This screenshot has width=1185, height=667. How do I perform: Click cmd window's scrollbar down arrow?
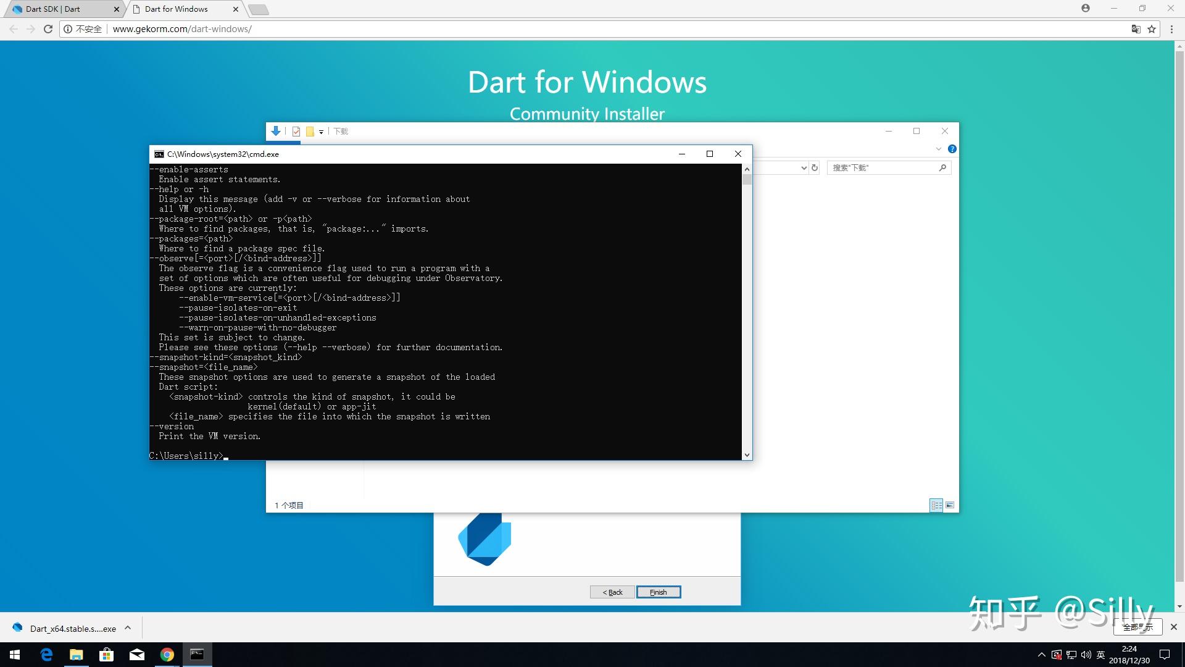click(x=747, y=455)
